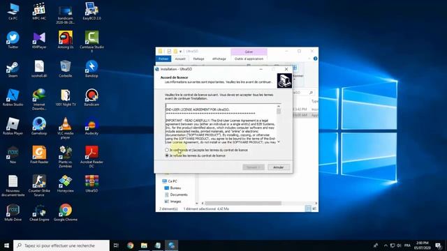Open taskbar clock showing 2:00 PM
This screenshot has height=251, width=447.
pyautogui.click(x=422, y=245)
